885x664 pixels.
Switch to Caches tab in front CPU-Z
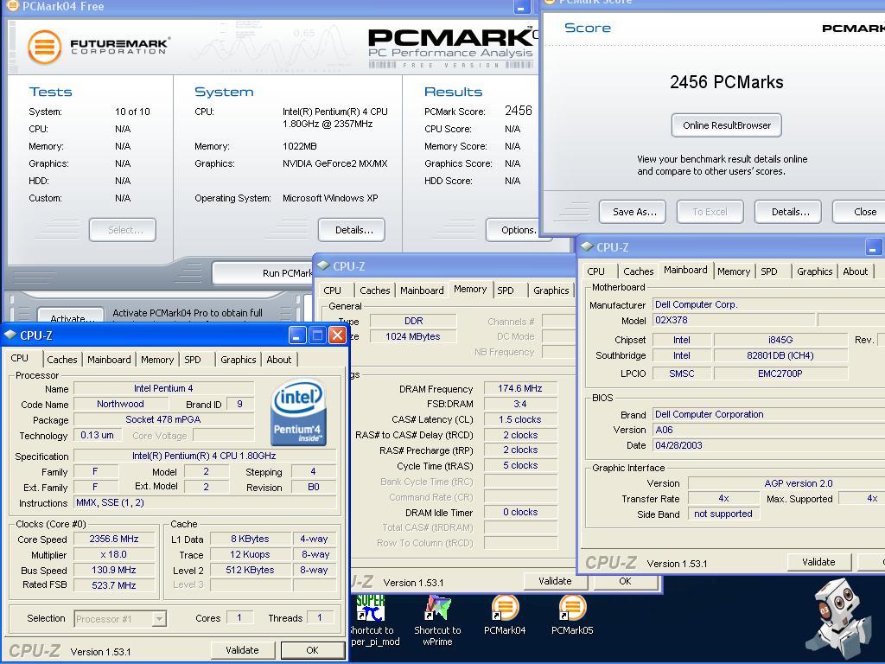click(62, 360)
